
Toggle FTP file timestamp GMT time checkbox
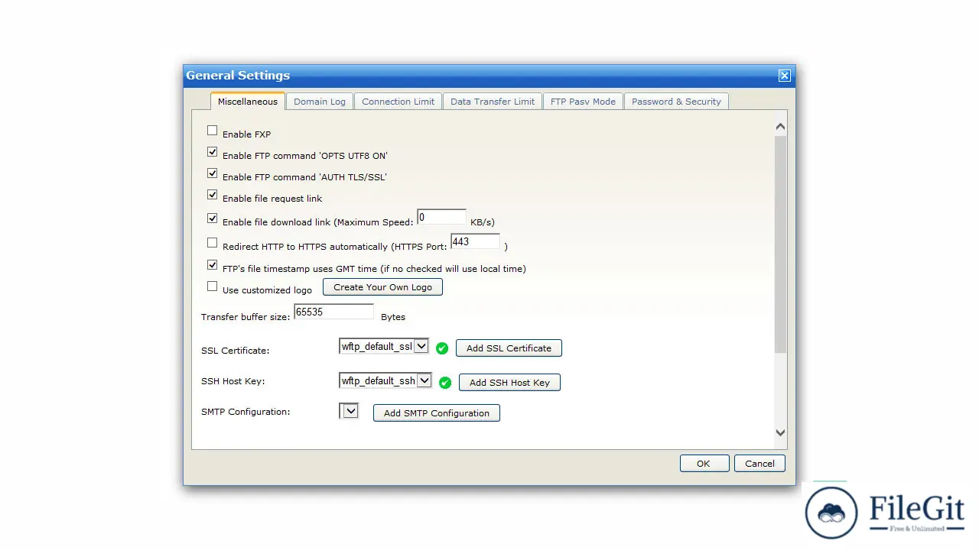pos(213,265)
